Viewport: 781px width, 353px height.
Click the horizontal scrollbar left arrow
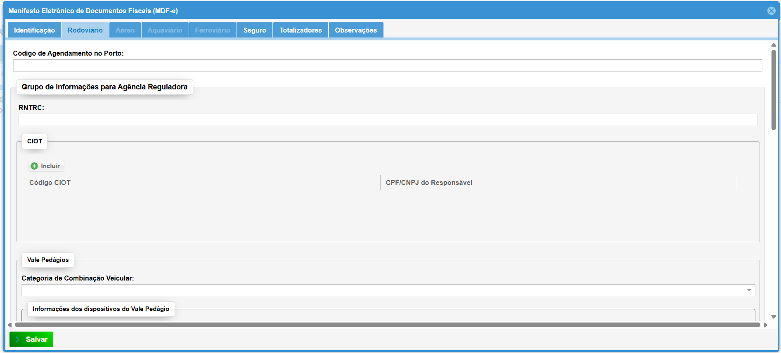pyautogui.click(x=10, y=325)
